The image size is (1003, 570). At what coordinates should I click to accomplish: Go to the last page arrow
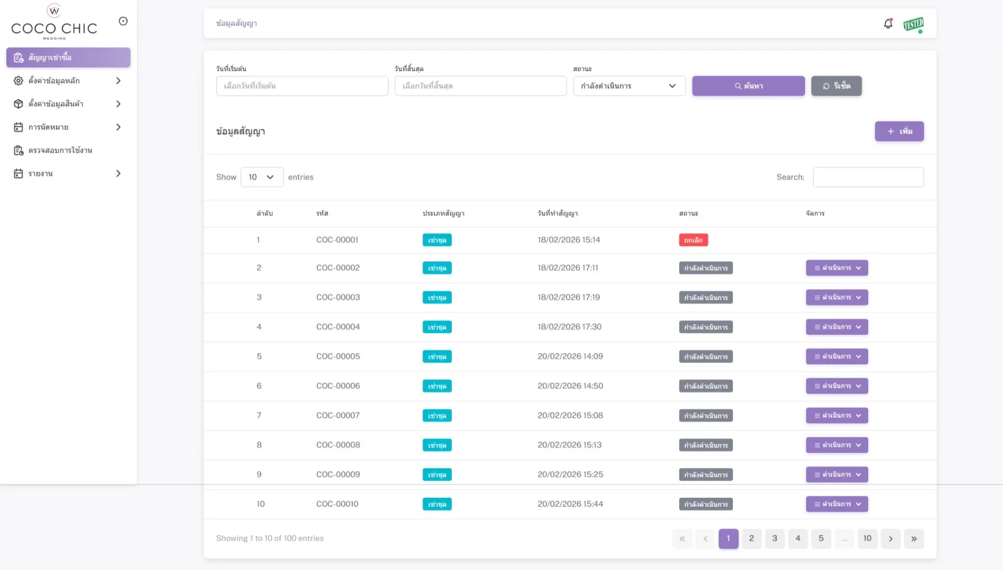[x=914, y=539]
